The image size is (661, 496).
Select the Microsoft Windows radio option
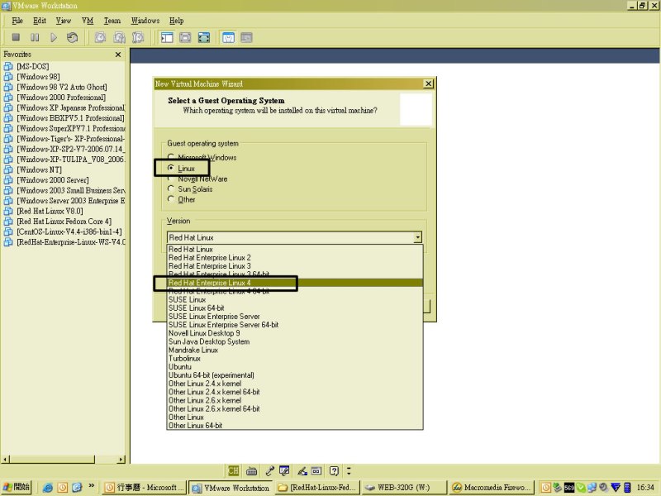tap(202, 157)
